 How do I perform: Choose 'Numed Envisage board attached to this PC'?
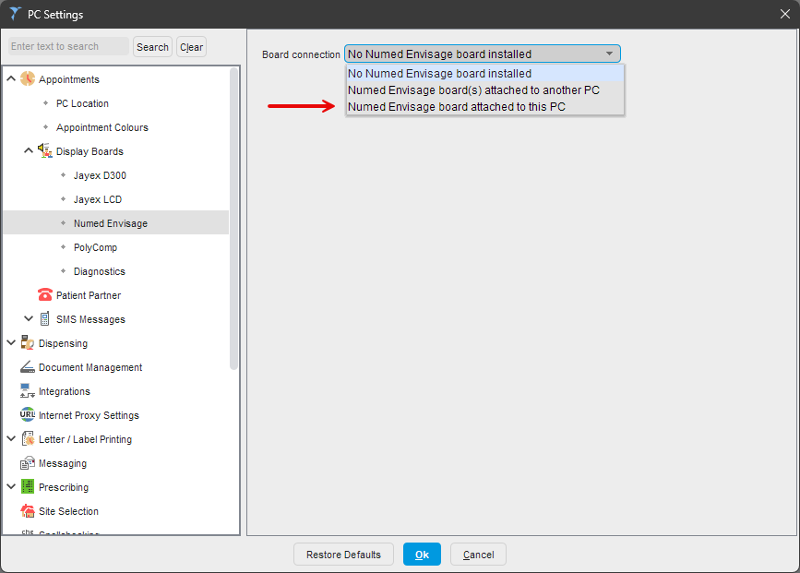[457, 107]
